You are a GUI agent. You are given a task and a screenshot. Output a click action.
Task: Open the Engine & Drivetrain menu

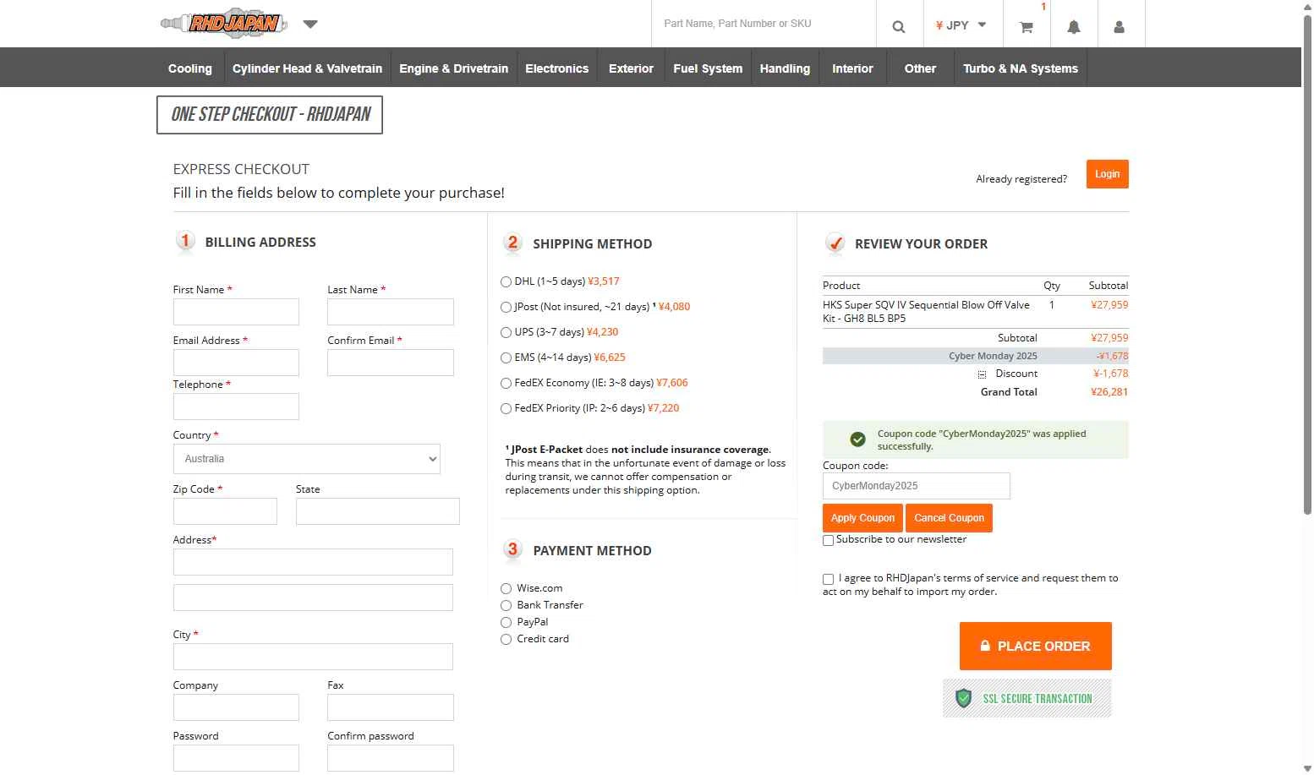(x=454, y=68)
